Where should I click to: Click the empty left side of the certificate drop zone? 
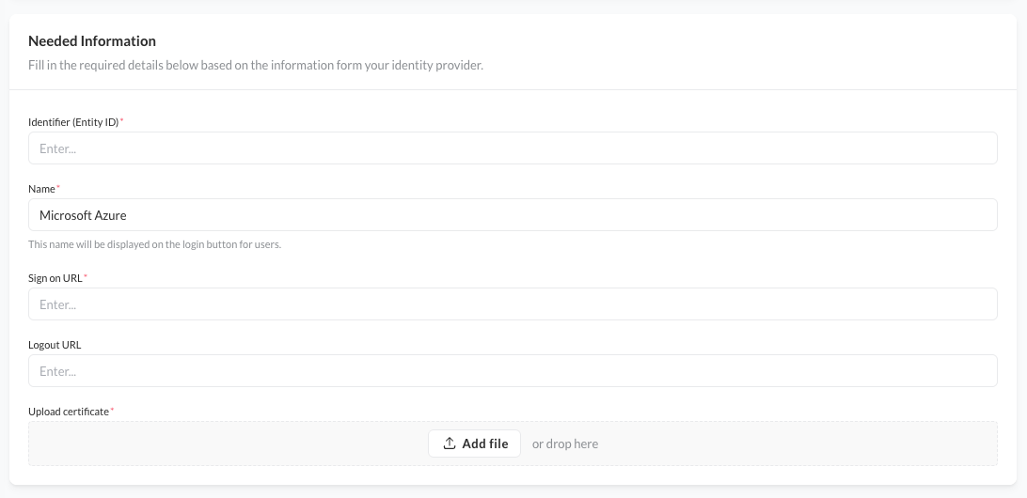click(x=188, y=444)
